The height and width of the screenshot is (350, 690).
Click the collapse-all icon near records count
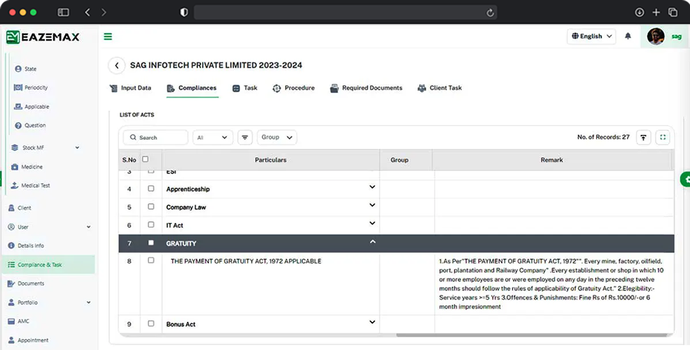point(643,138)
